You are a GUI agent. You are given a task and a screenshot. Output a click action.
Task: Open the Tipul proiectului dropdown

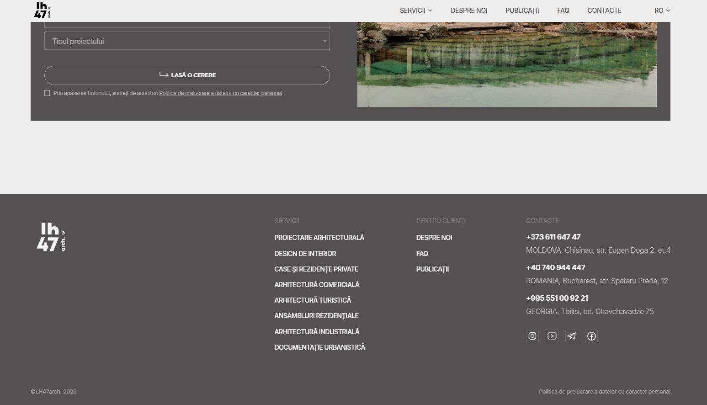point(187,41)
